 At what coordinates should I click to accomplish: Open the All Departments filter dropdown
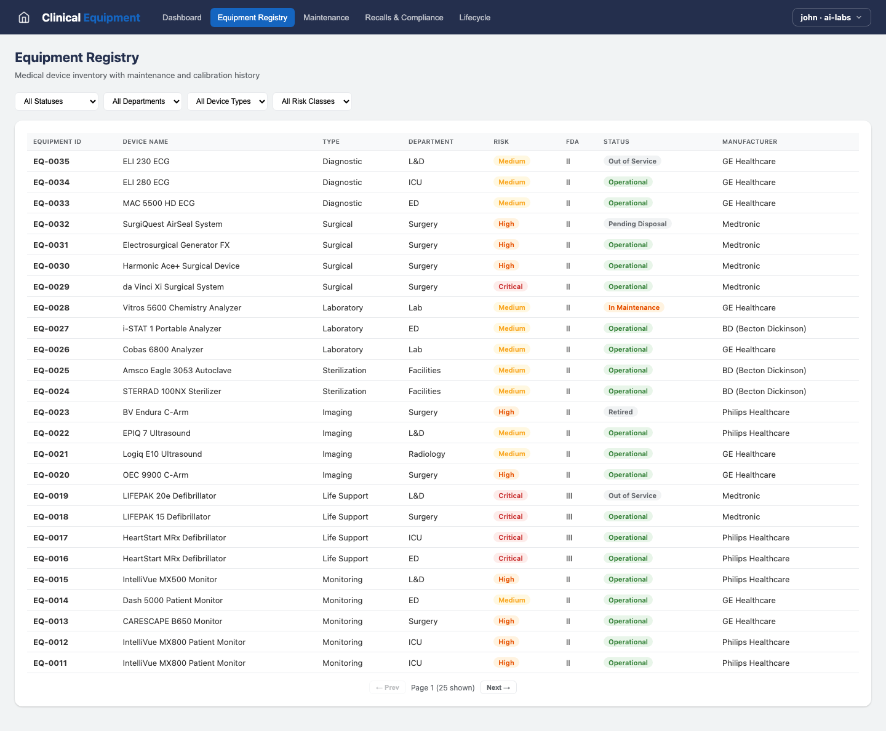(143, 101)
